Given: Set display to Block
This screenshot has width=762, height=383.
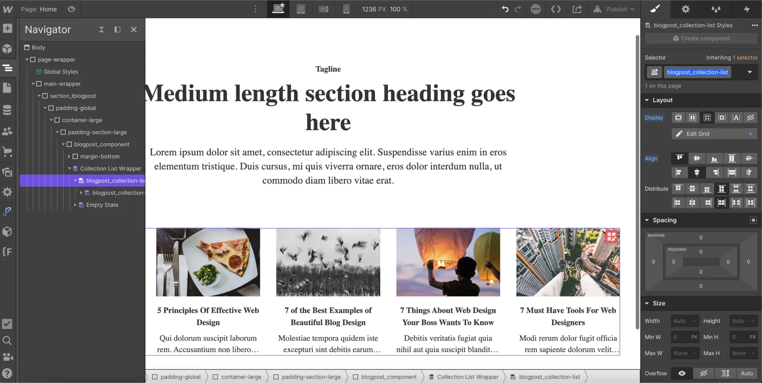Looking at the screenshot, I should tap(679, 118).
